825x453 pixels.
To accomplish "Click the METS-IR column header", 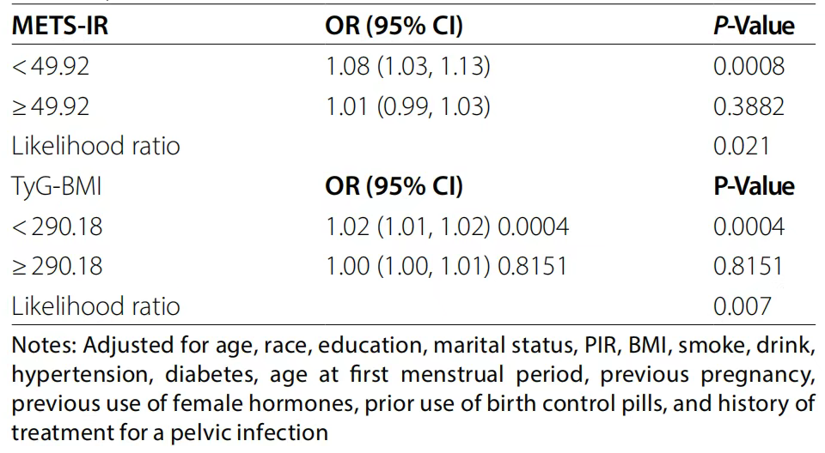I will pos(60,26).
